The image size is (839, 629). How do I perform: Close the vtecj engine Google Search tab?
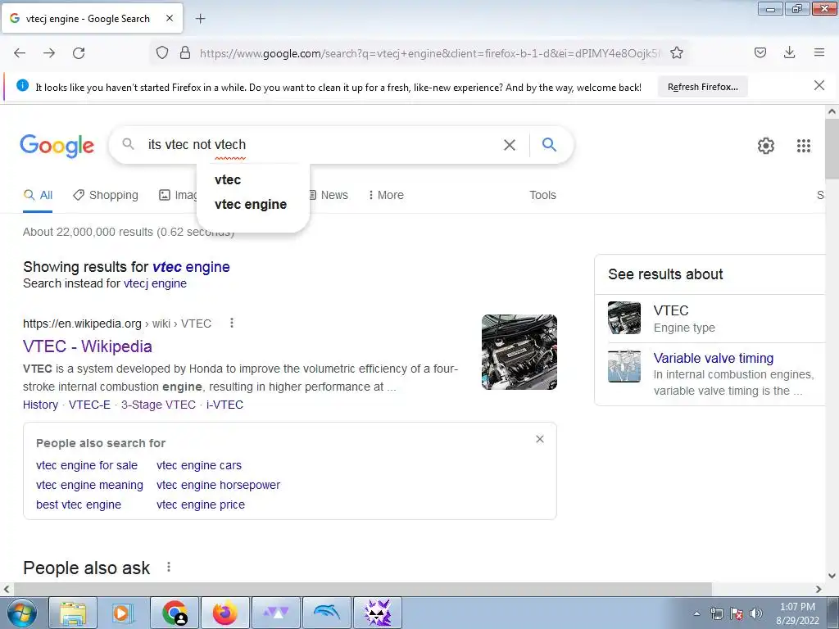point(170,18)
